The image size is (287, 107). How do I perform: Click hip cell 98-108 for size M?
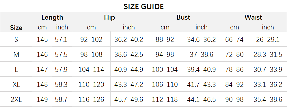pos(91,54)
